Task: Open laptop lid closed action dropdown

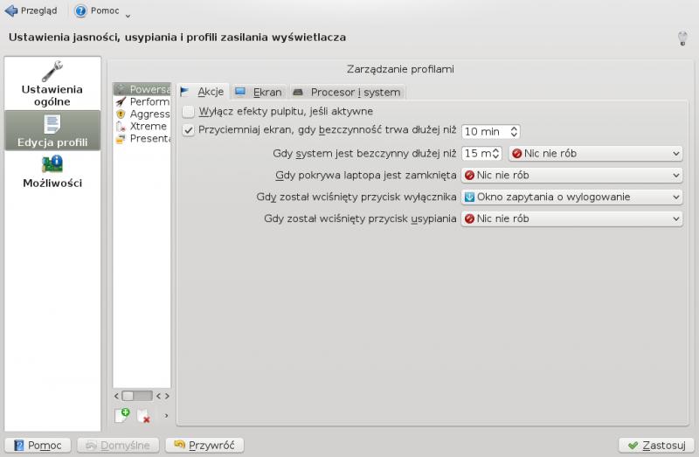Action: (571, 175)
